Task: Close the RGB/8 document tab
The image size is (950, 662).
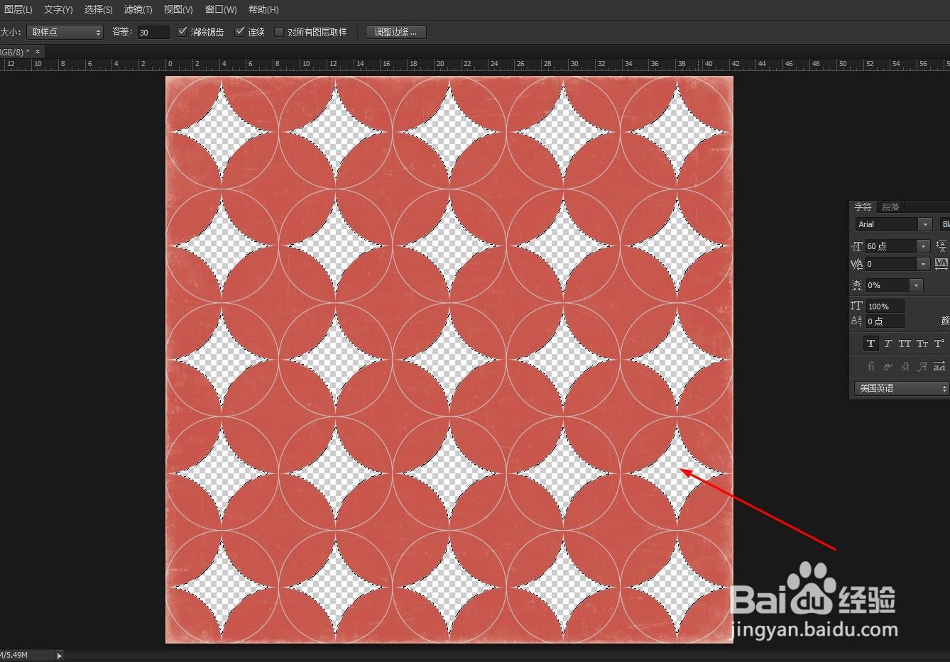Action: pos(38,51)
